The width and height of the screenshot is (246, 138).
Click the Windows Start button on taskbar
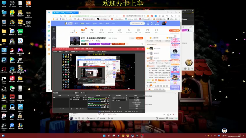click(104, 136)
